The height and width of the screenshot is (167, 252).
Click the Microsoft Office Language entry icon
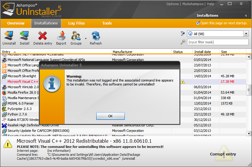pos(4,65)
